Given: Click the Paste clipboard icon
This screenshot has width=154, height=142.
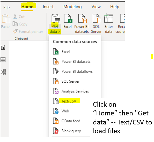Looking at the screenshot, I should point(6,19).
